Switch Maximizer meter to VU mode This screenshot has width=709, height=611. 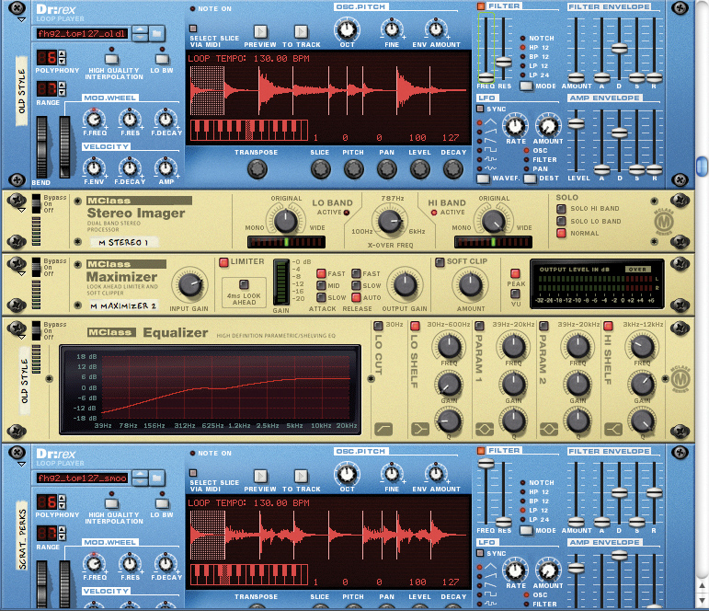pyautogui.click(x=515, y=294)
